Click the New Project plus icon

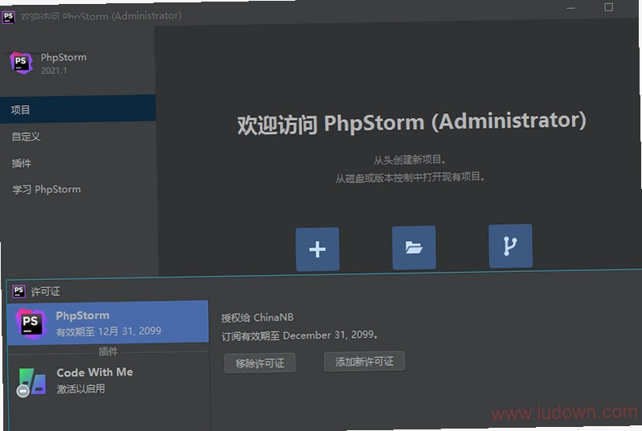point(317,249)
